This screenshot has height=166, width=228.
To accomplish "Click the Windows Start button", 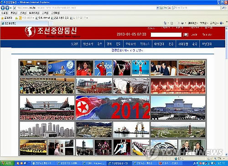I will coord(7,163).
